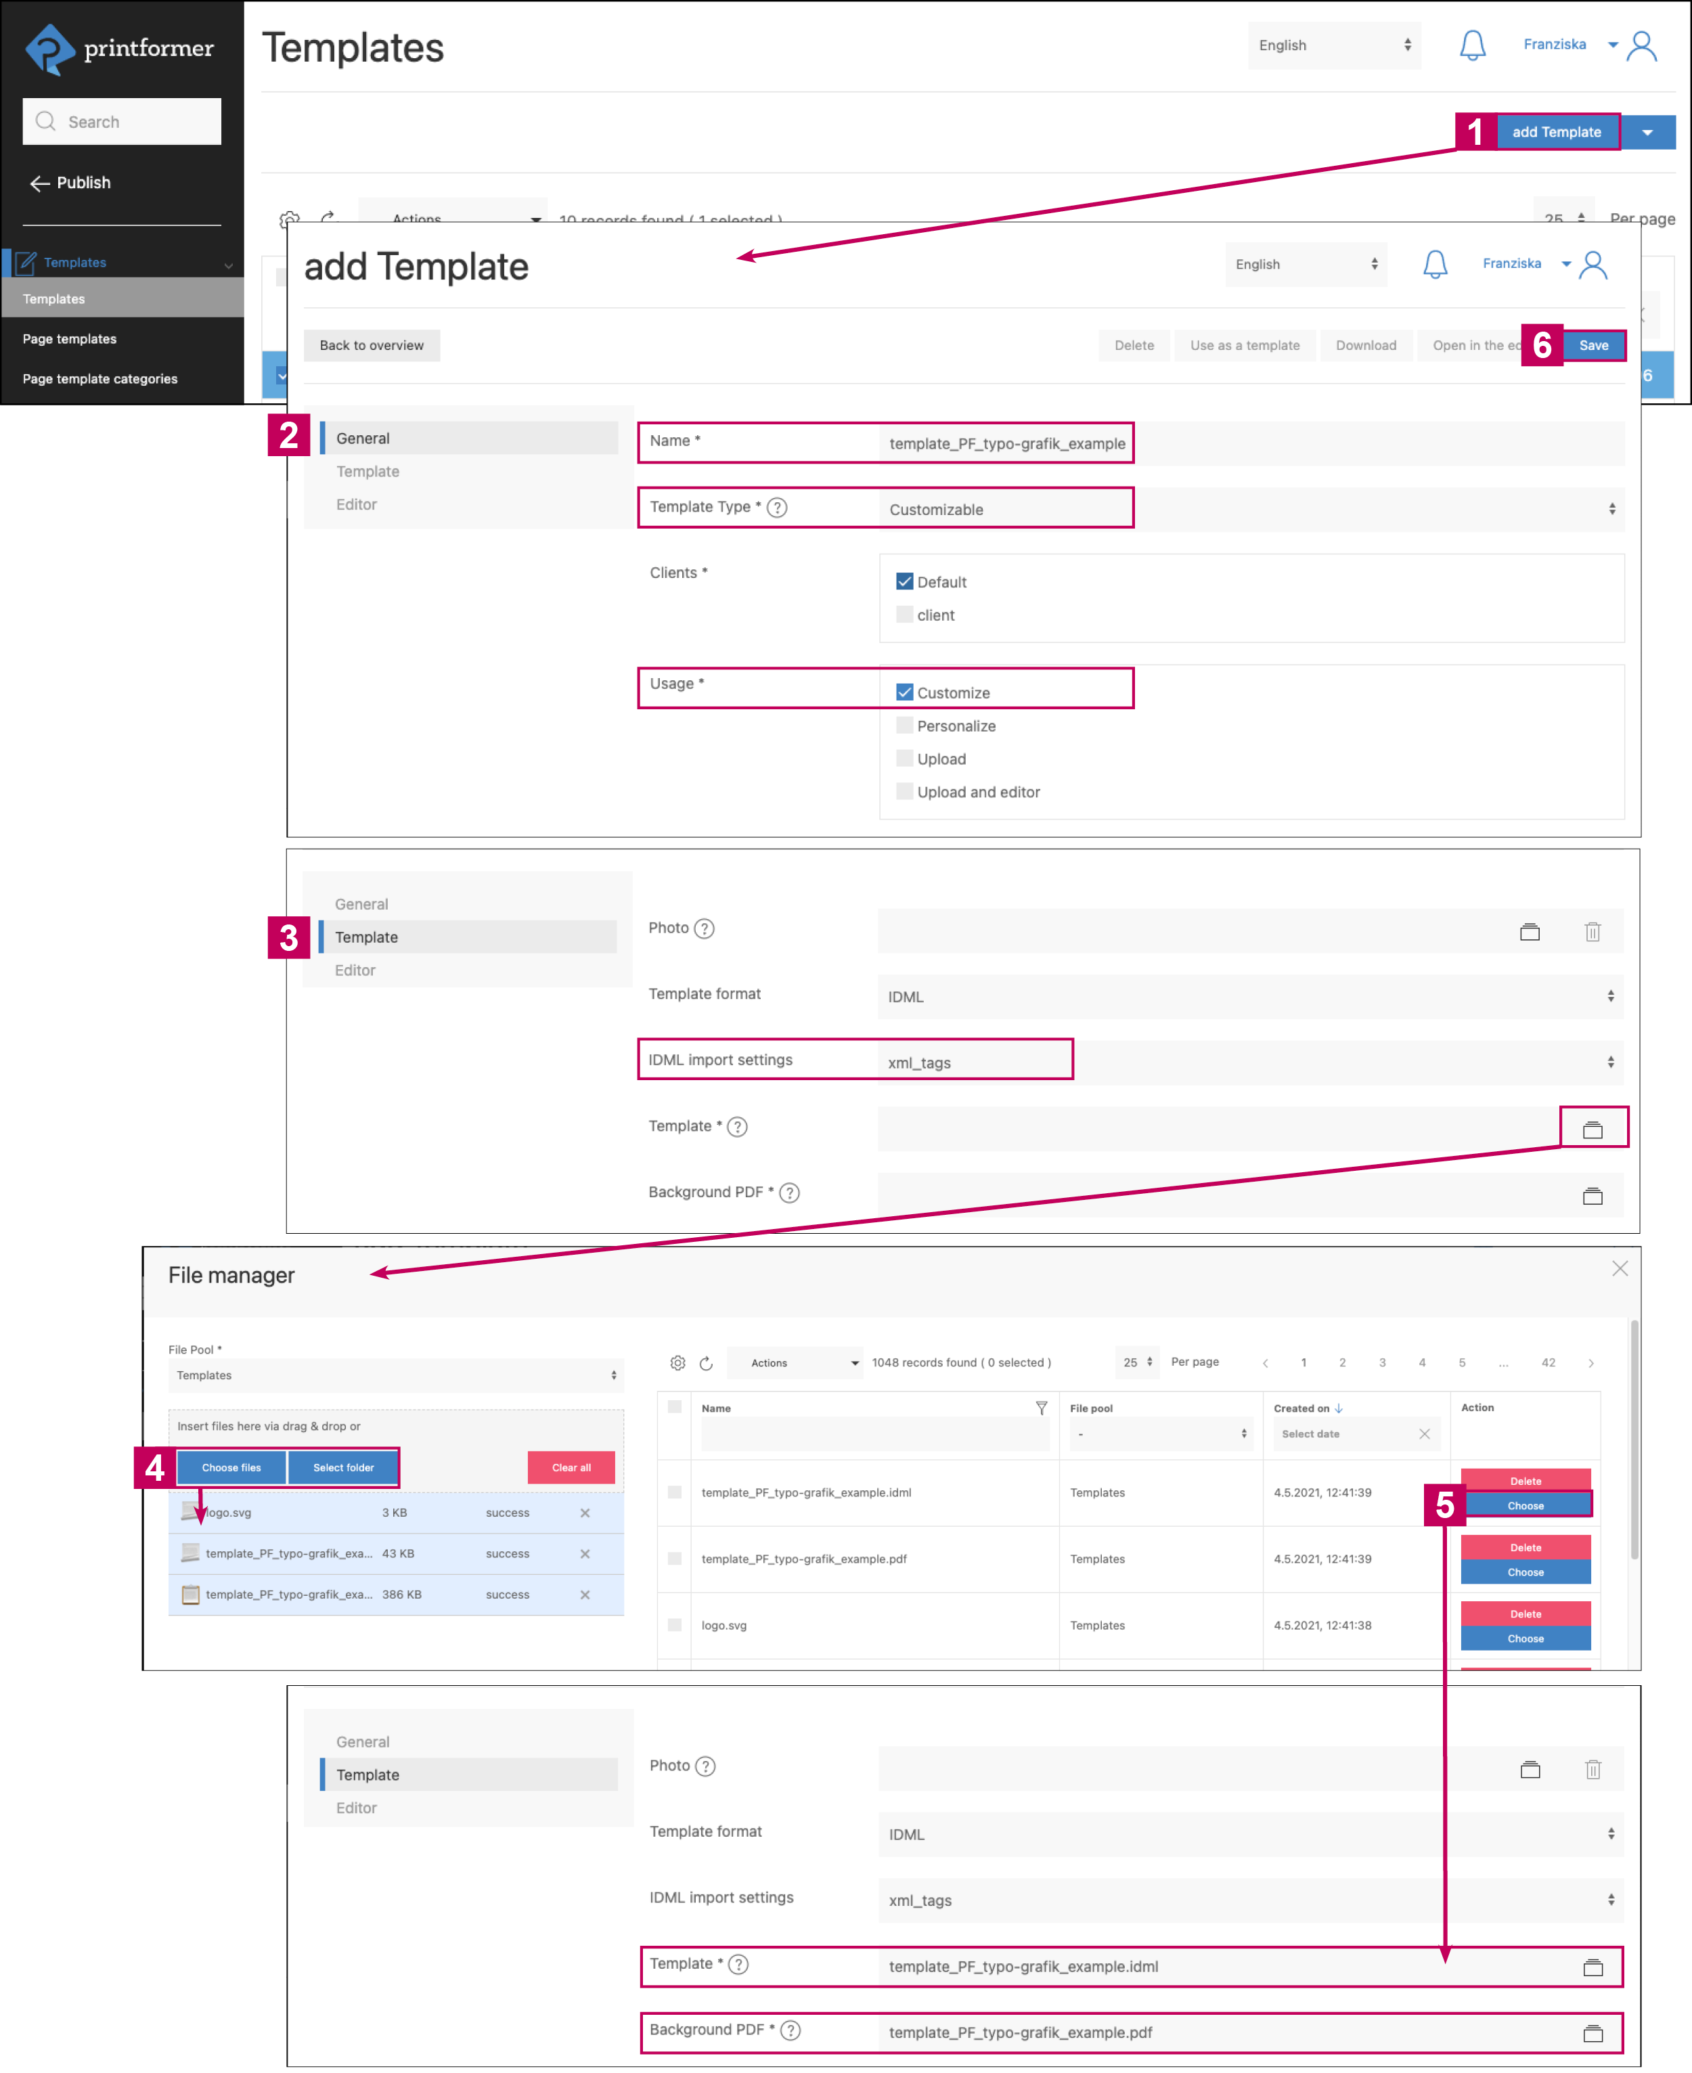
Task: Click the sidebar Search input field
Action: [123, 122]
